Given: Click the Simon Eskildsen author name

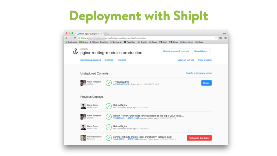Looking at the screenshot, I should coord(94,137).
